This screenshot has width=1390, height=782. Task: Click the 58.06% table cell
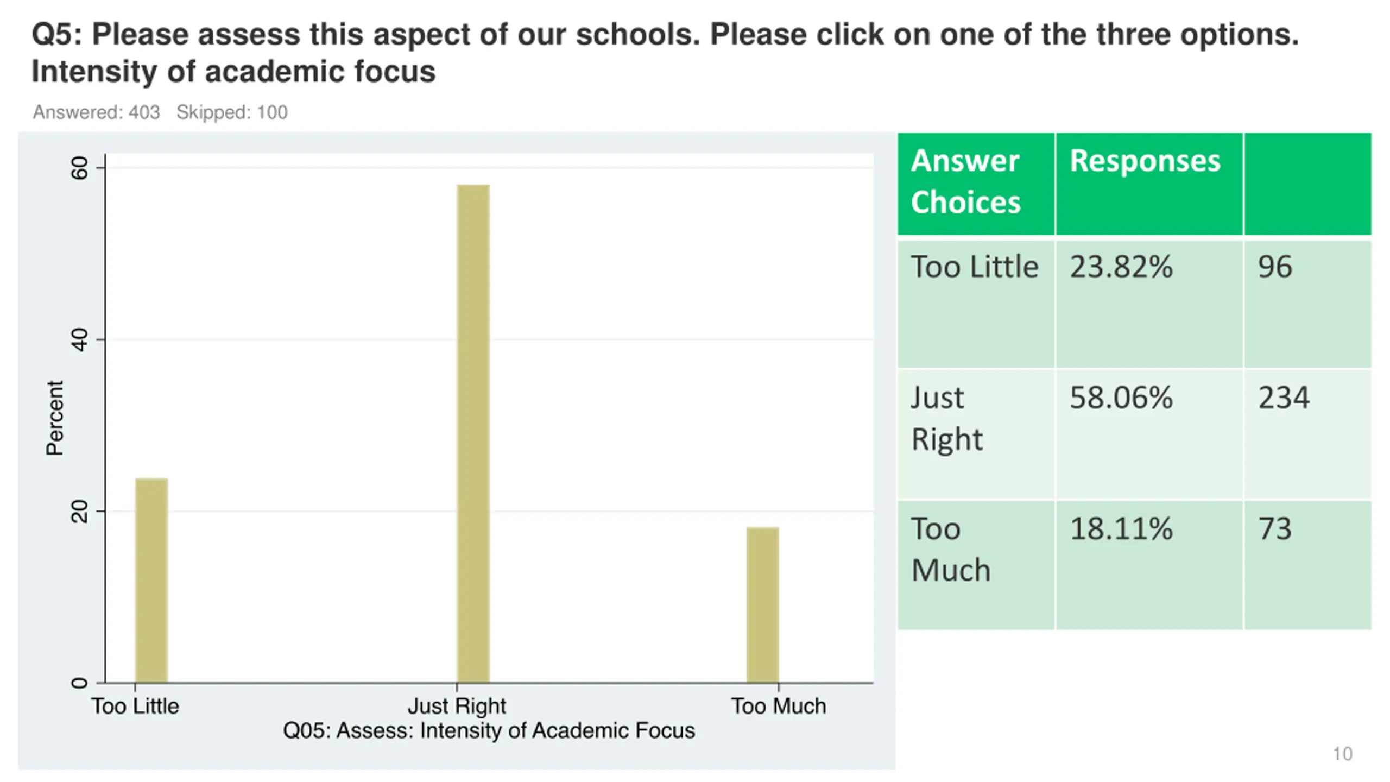click(x=1149, y=434)
